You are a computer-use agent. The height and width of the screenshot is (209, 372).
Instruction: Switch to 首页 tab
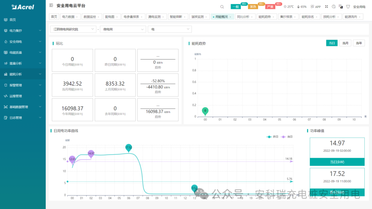(54, 16)
